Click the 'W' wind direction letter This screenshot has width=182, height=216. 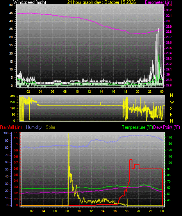(x=172, y=102)
